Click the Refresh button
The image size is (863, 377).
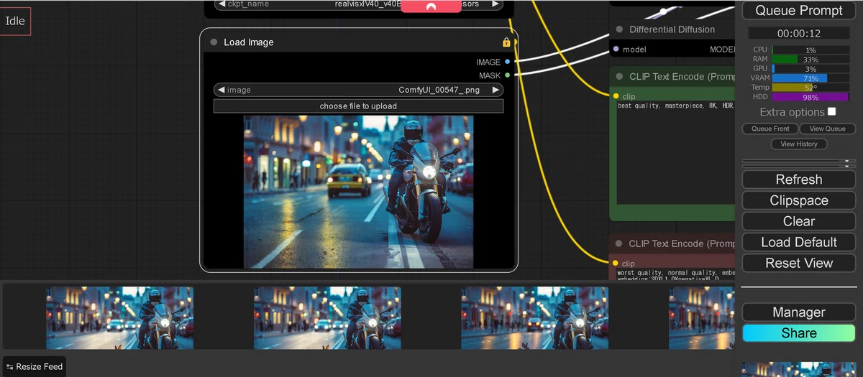tap(799, 180)
